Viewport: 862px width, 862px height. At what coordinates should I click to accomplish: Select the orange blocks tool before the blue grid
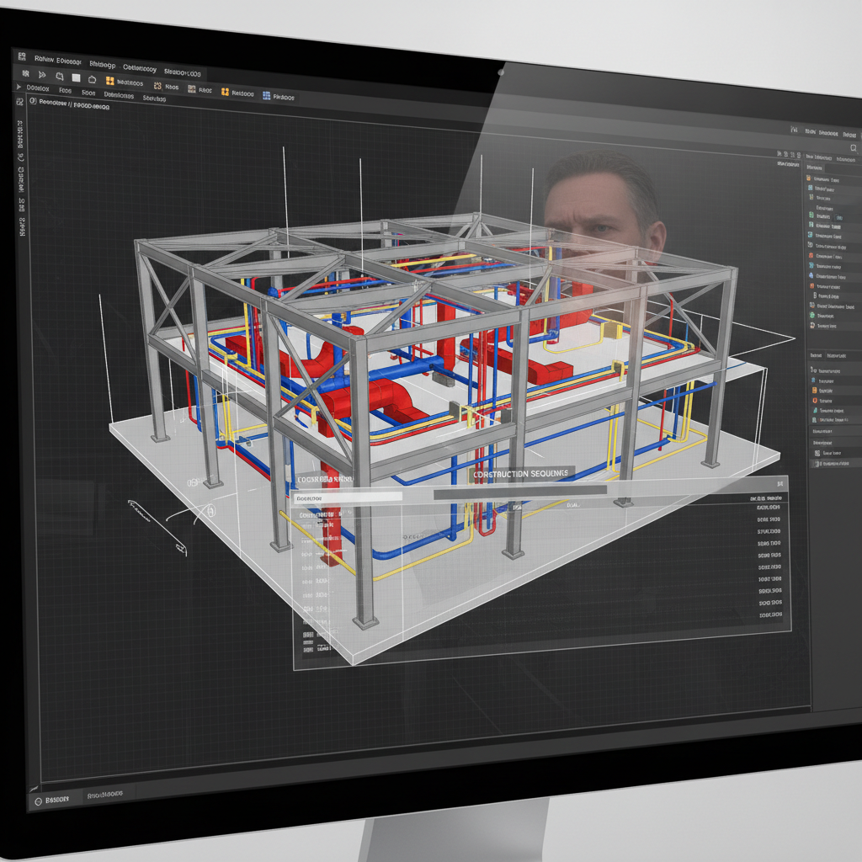(x=237, y=93)
